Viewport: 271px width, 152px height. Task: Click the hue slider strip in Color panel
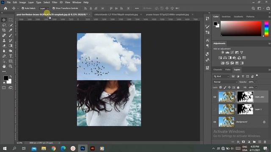266,29
